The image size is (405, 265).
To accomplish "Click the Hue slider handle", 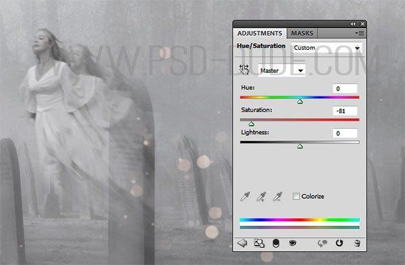I will (300, 101).
